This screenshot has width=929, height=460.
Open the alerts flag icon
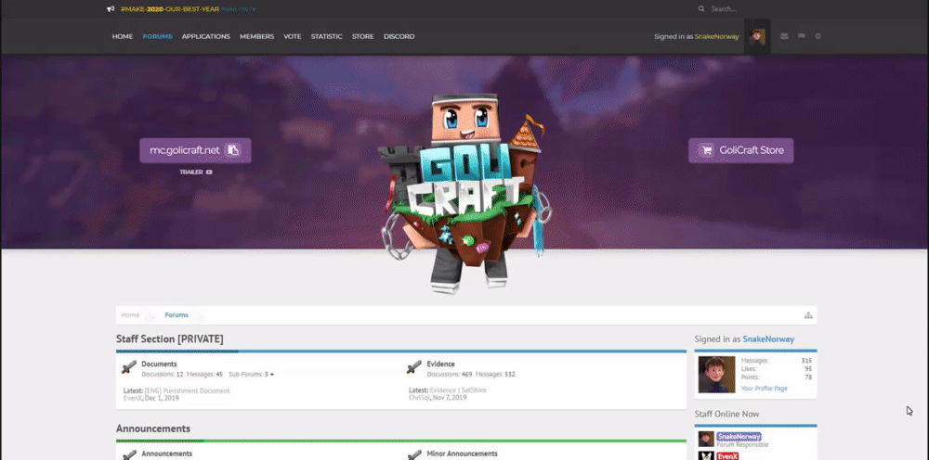(801, 36)
